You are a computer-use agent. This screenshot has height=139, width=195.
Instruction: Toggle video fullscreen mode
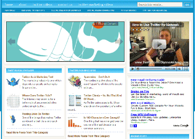[x=186, y=69]
